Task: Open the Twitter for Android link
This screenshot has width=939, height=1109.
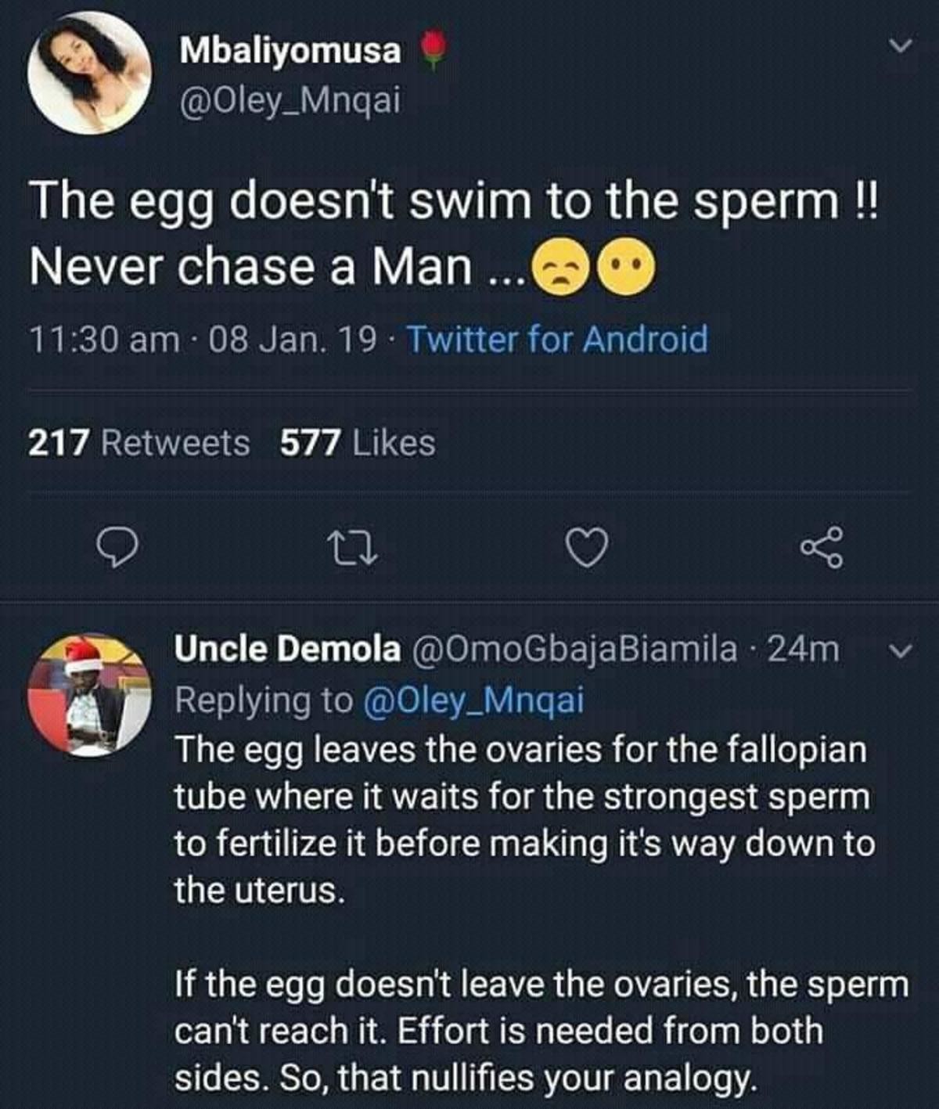Action: [558, 340]
